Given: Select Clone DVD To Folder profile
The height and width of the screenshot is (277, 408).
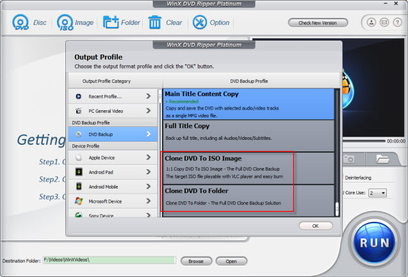Looking at the screenshot, I should [x=249, y=201].
